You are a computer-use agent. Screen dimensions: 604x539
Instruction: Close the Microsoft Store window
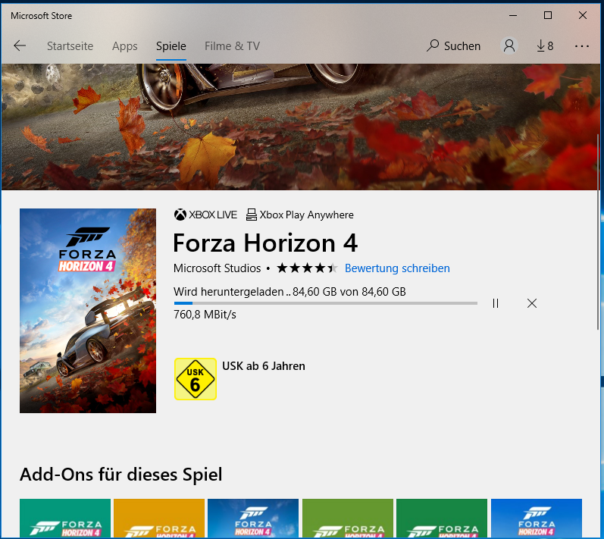click(x=583, y=15)
